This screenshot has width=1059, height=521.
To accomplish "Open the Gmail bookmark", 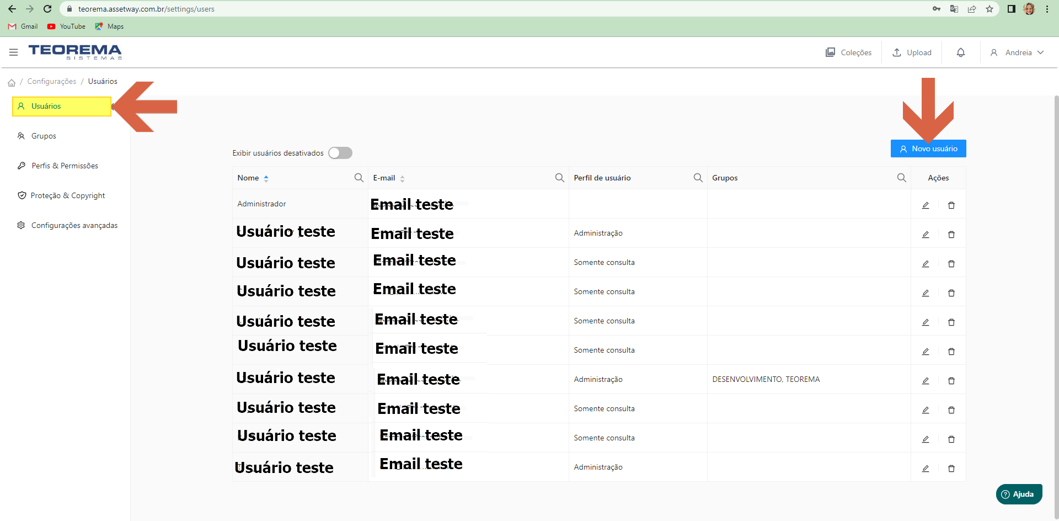I will [x=23, y=26].
